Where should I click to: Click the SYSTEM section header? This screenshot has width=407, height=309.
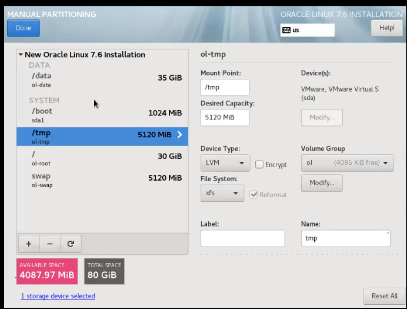44,100
